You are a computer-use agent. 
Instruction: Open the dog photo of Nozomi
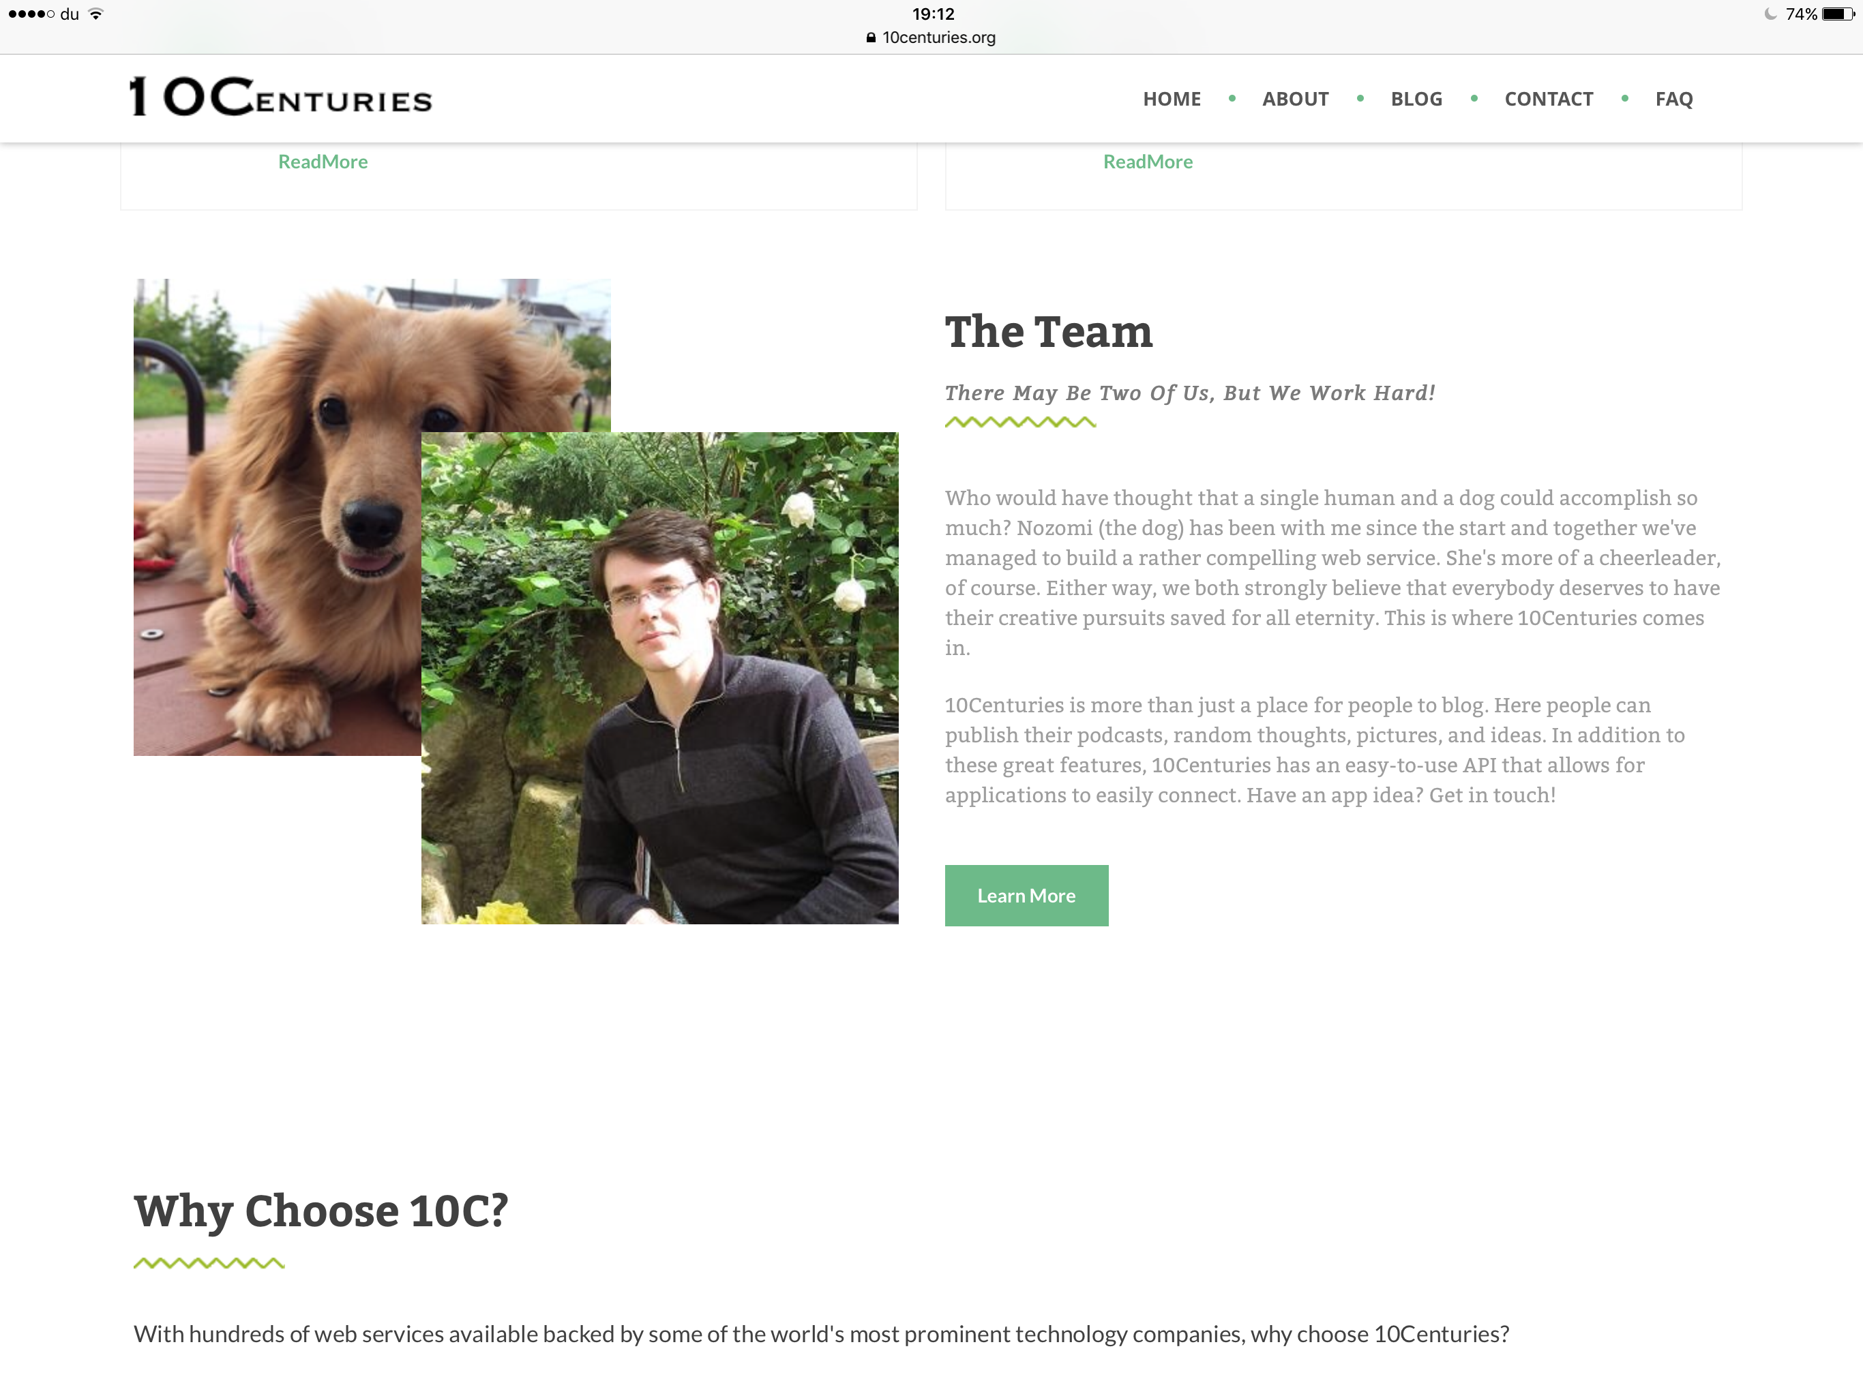click(x=278, y=517)
